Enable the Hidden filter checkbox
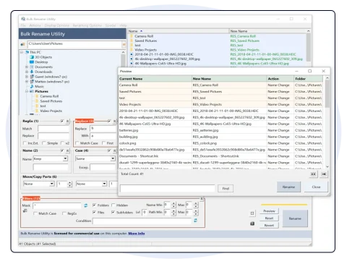The image size is (347, 264). pos(113,205)
